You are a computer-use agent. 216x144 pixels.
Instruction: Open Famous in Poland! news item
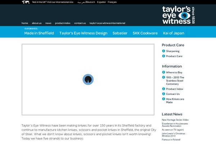coord(171,140)
